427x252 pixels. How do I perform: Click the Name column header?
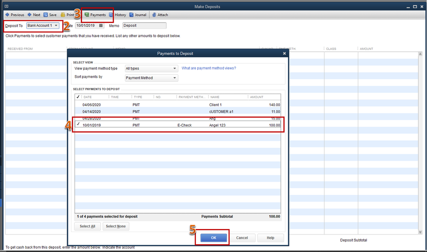215,97
